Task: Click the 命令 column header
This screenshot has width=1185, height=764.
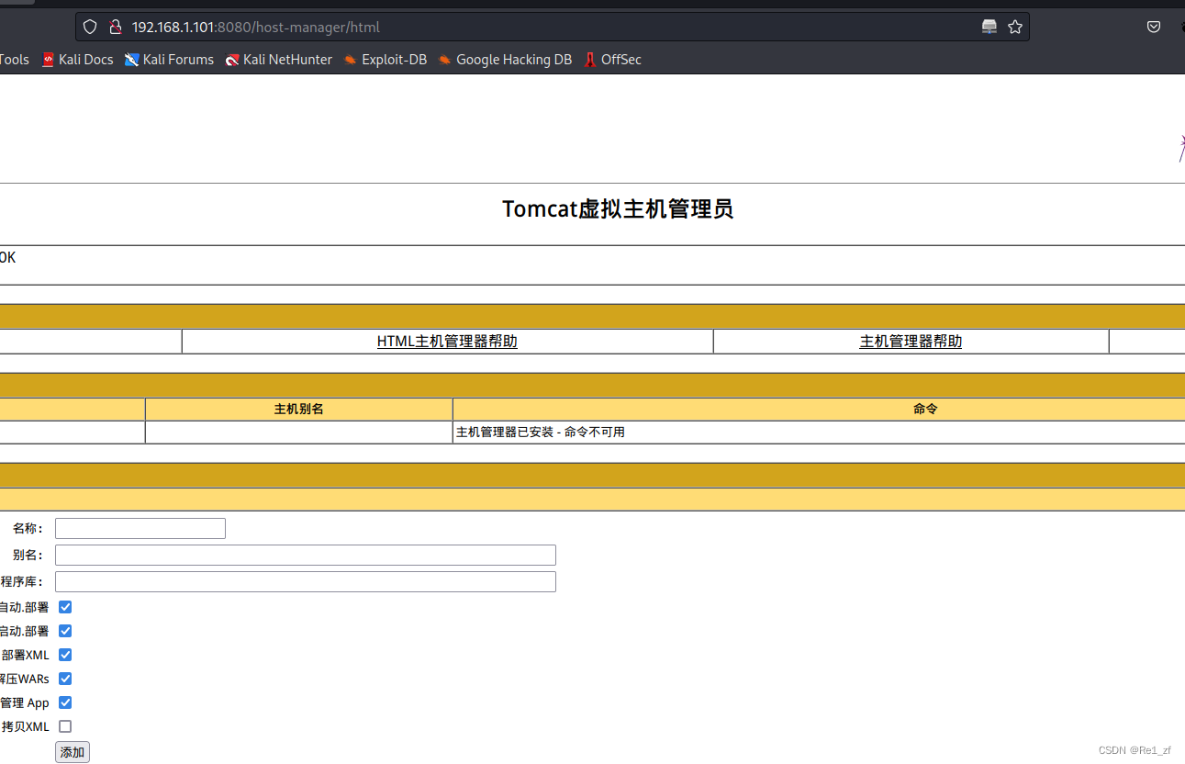Action: pyautogui.click(x=925, y=410)
